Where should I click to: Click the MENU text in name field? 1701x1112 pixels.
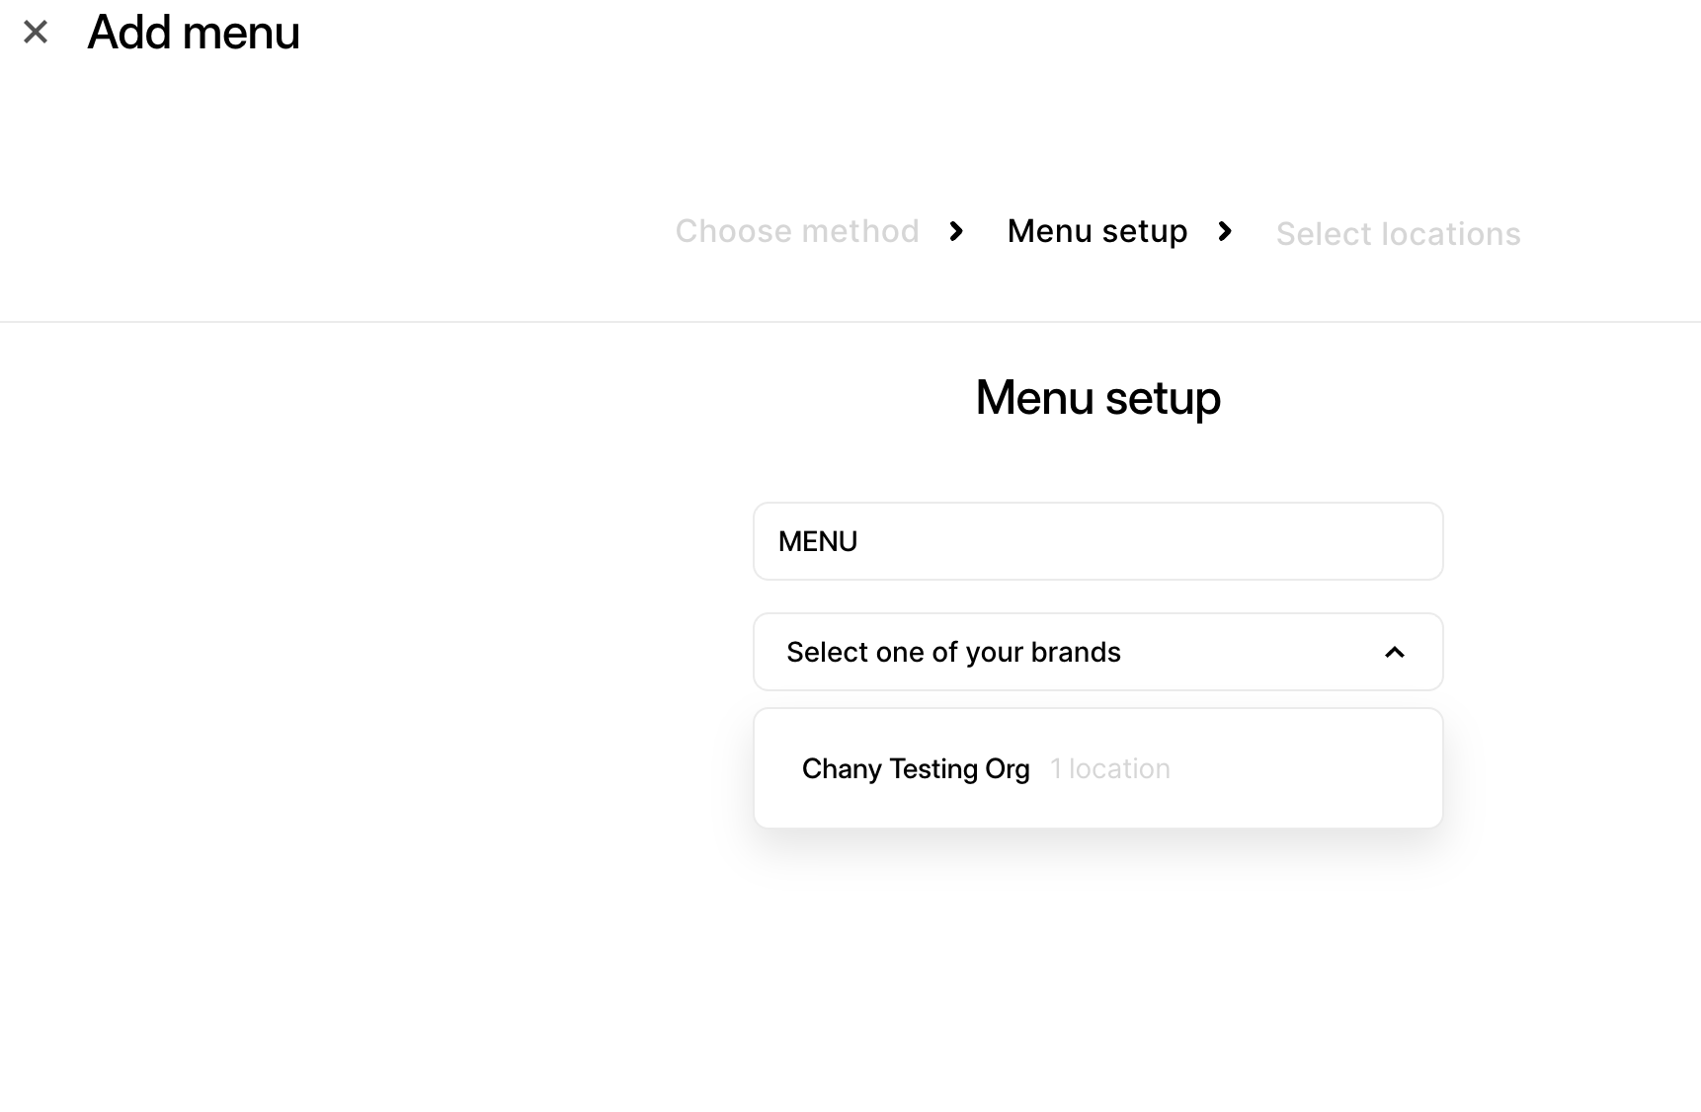tap(818, 541)
